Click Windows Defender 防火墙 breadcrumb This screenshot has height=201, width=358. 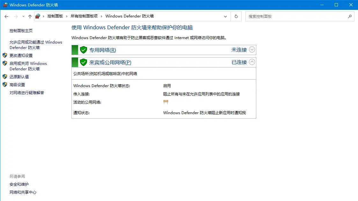point(129,16)
